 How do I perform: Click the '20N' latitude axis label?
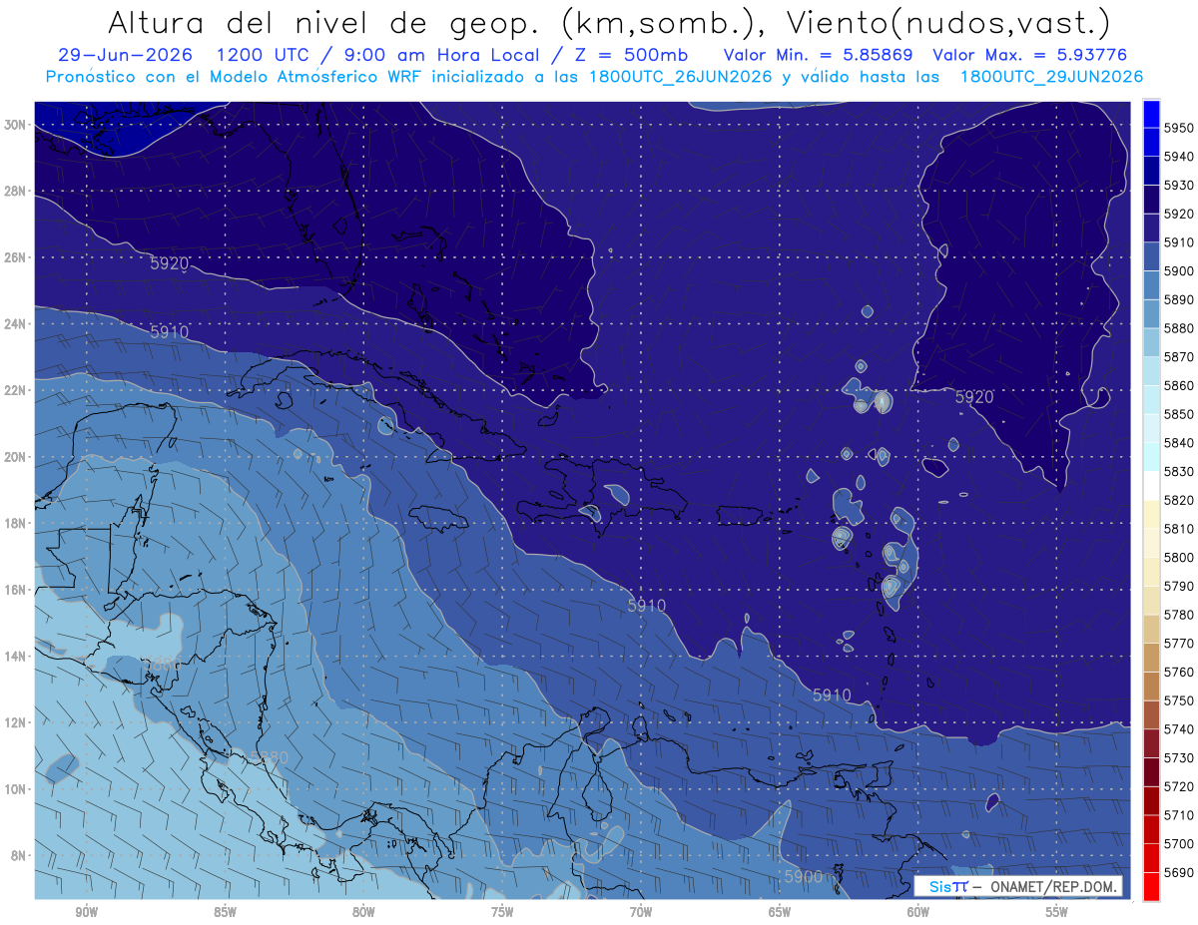[16, 457]
